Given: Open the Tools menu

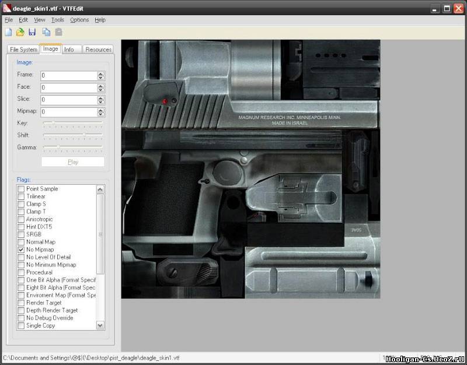Looking at the screenshot, I should click(57, 20).
